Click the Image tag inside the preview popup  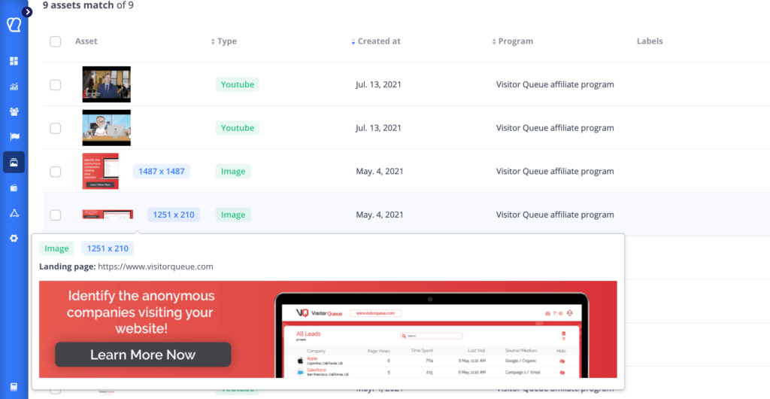click(56, 248)
